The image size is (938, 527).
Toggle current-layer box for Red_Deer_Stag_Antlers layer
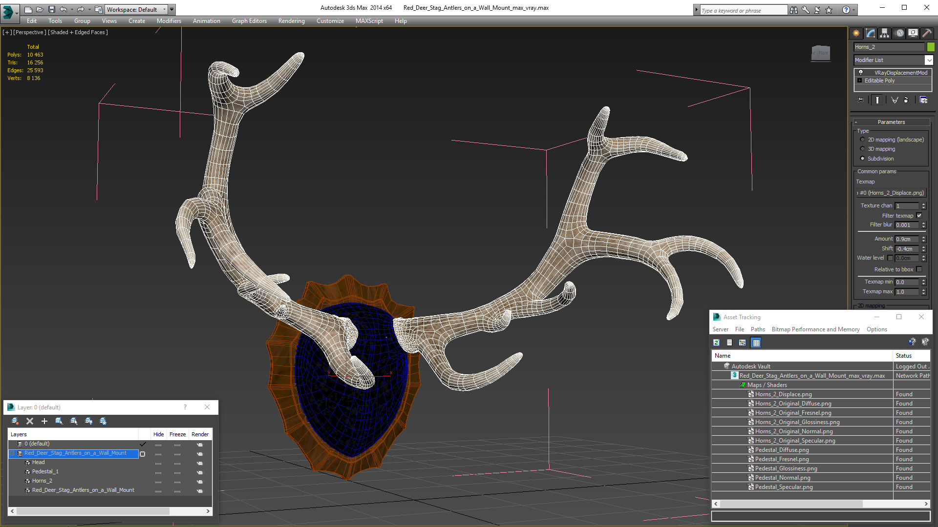[143, 454]
